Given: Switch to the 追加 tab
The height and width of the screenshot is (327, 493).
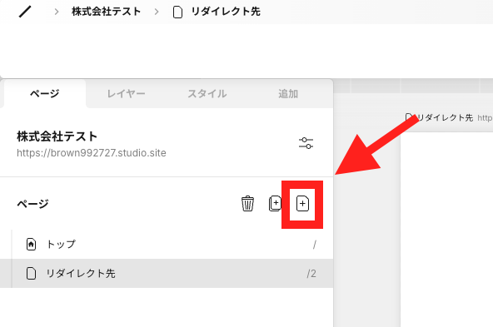Looking at the screenshot, I should [x=288, y=94].
